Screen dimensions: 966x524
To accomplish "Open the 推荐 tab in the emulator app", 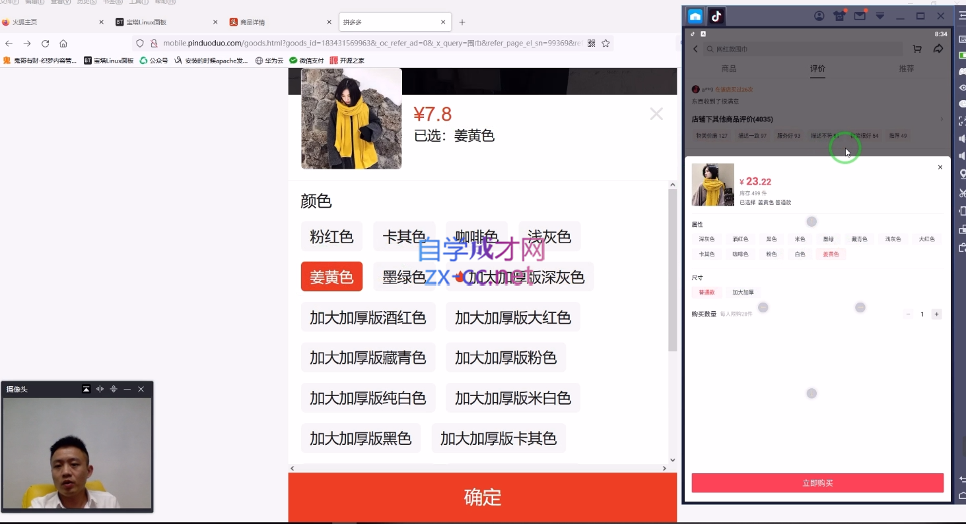I will pyautogui.click(x=907, y=69).
